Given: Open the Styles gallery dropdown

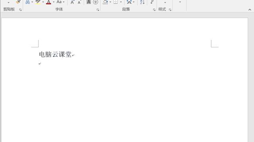Looking at the screenshot, I should (165, 2).
